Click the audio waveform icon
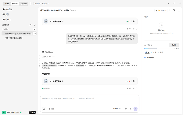This screenshot has width=183, height=115. pos(130,109)
